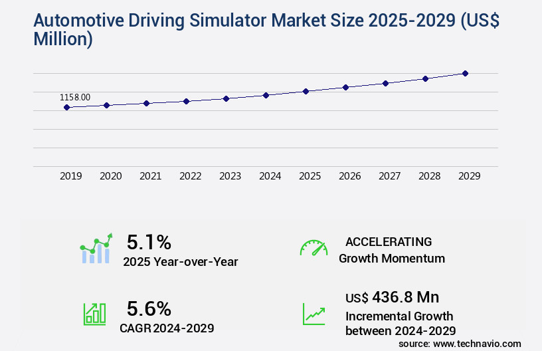Click the 1158.00 value label
542x351 pixels.
(x=75, y=97)
